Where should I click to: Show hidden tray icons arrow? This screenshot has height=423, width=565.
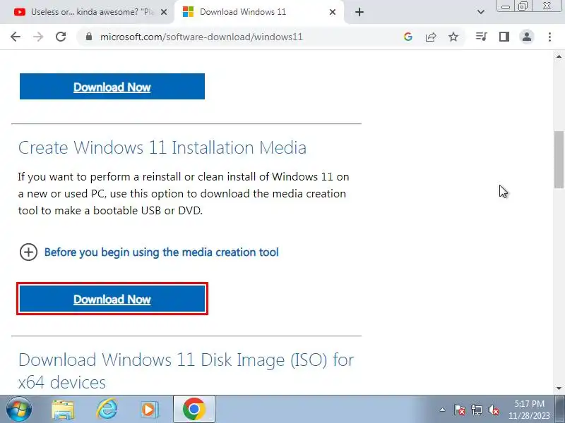tap(442, 410)
